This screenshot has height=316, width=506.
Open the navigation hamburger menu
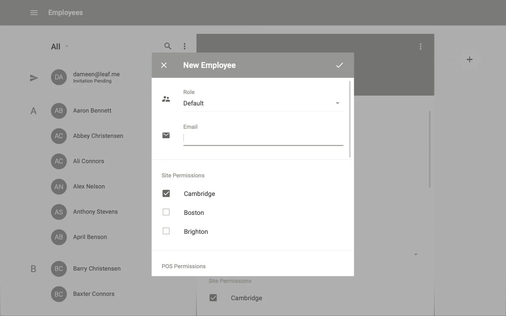click(34, 12)
